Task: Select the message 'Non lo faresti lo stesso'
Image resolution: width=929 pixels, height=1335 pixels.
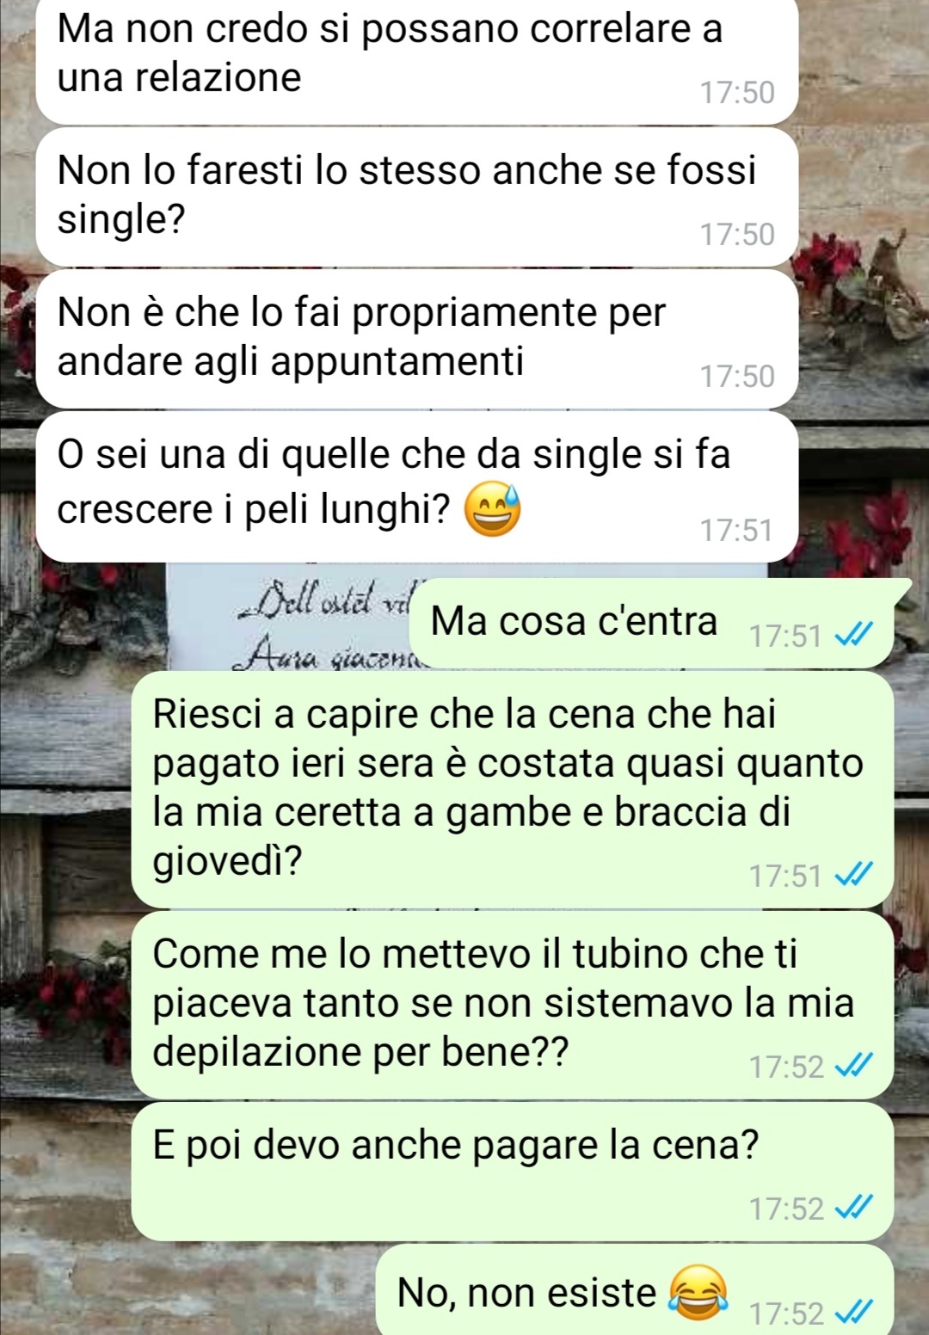Action: (417, 197)
